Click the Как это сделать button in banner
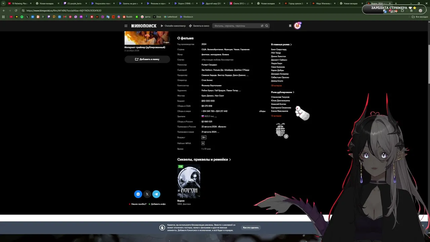 251,228
